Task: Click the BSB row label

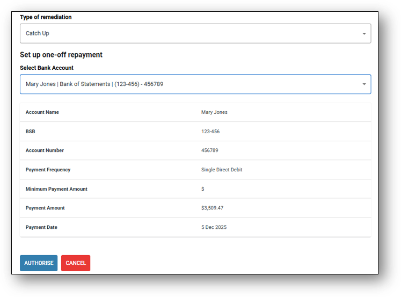Action: [x=31, y=132]
